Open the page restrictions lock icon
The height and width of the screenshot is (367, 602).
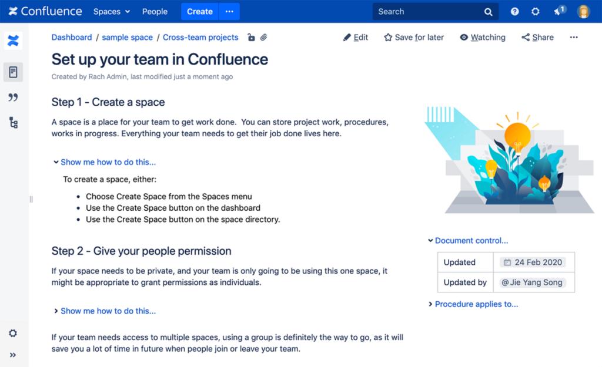pos(251,38)
